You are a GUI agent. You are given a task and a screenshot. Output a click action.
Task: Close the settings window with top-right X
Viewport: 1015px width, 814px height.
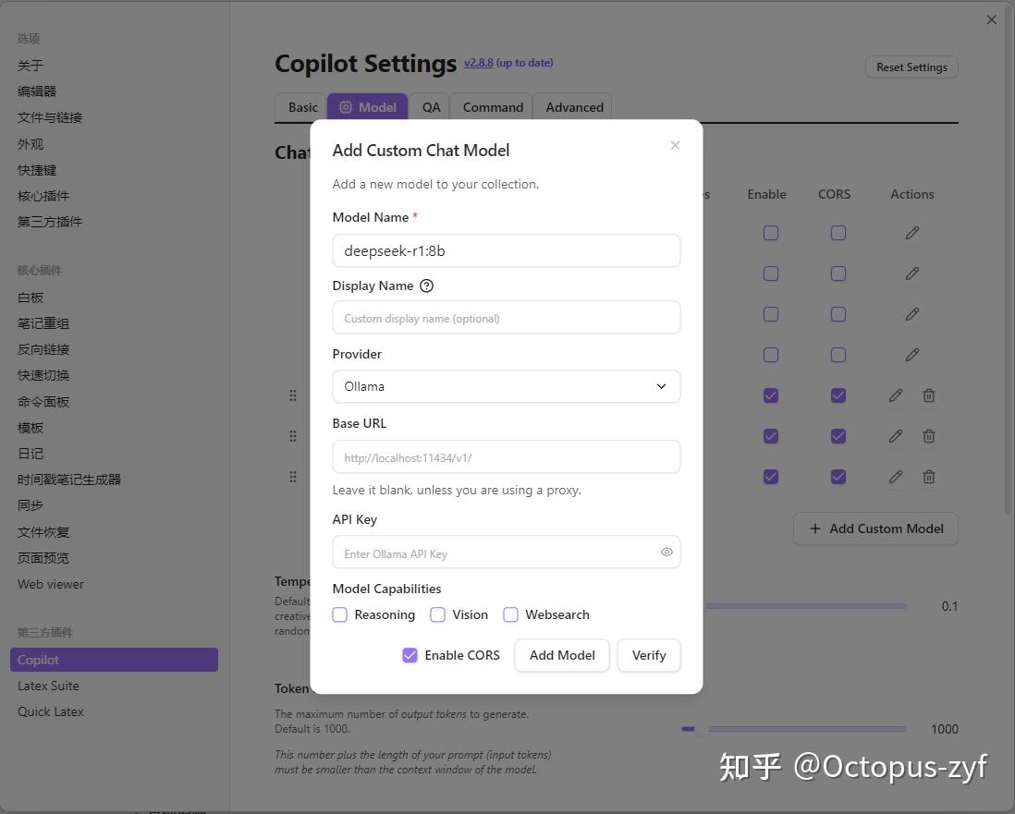[991, 19]
